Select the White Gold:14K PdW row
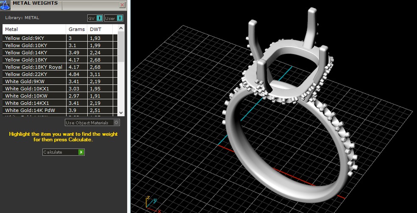The width and height of the screenshot is (417, 213). [x=60, y=110]
